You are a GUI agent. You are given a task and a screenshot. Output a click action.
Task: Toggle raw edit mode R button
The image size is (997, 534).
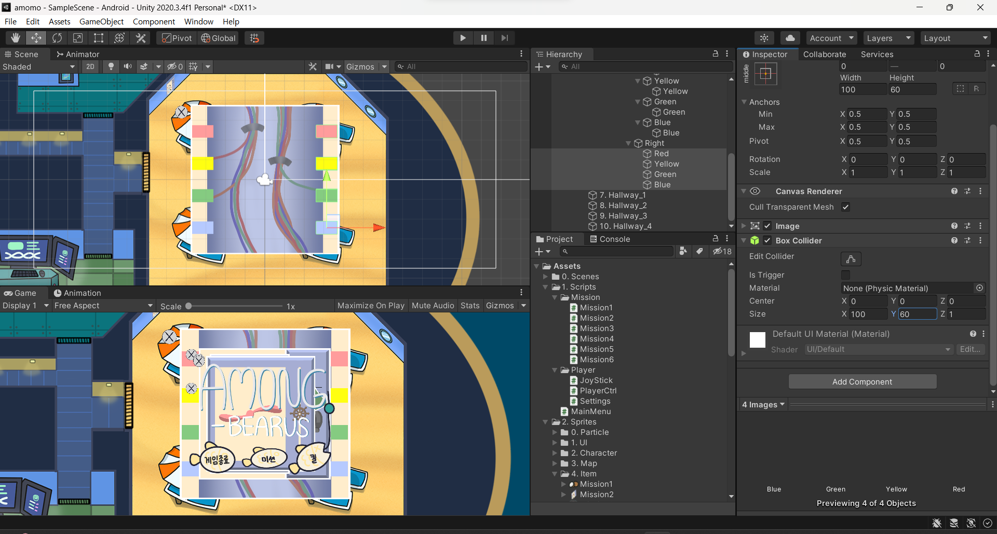pos(976,89)
